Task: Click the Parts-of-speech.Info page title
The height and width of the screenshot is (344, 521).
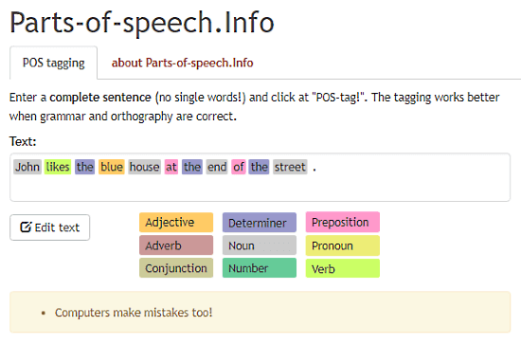Action: (x=142, y=23)
